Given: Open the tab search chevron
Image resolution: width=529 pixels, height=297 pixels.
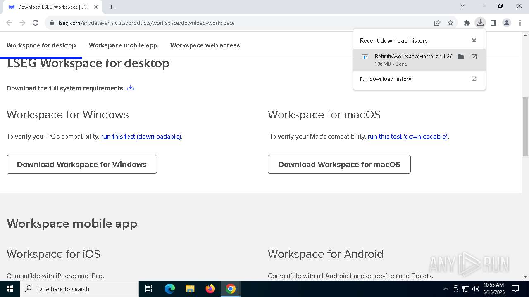Looking at the screenshot, I should (x=462, y=6).
